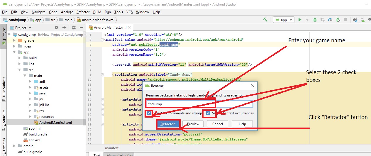This screenshot has height=156, width=371.
Task: Click the src breadcrumb in navigation bar
Action: tap(50, 20)
